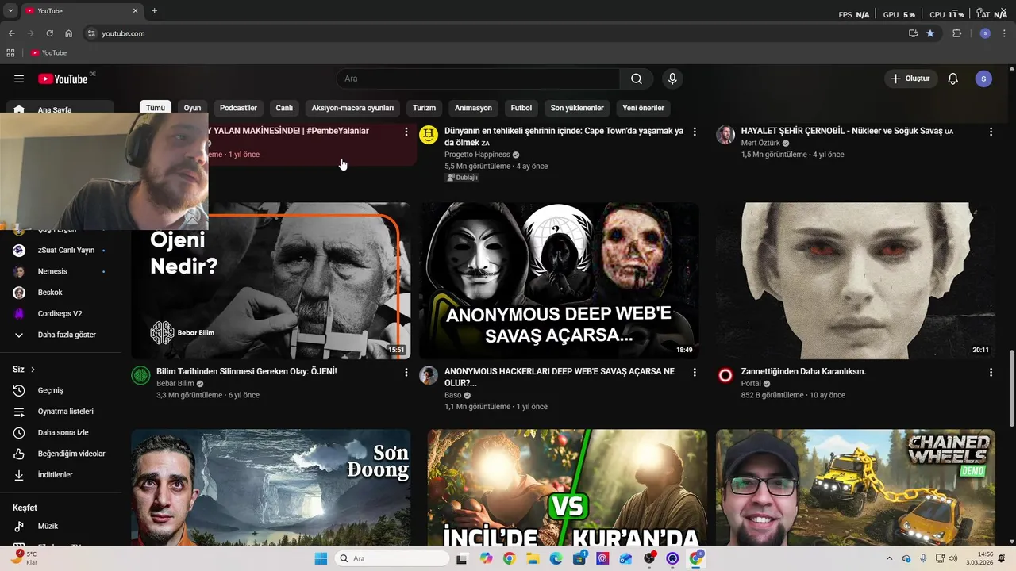Play the Chained Wheels Demo thumbnail

click(x=856, y=487)
